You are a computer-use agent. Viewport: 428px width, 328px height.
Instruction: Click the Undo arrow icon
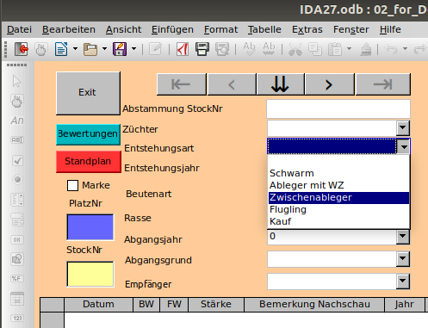[391, 49]
